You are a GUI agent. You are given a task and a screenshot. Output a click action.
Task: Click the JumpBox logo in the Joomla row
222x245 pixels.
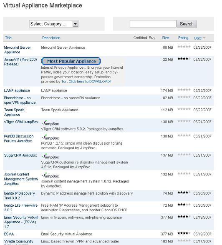click(x=50, y=175)
